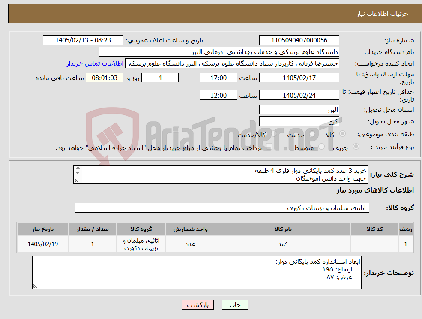
Task: Click the کد کالا column header
Action: point(374,229)
